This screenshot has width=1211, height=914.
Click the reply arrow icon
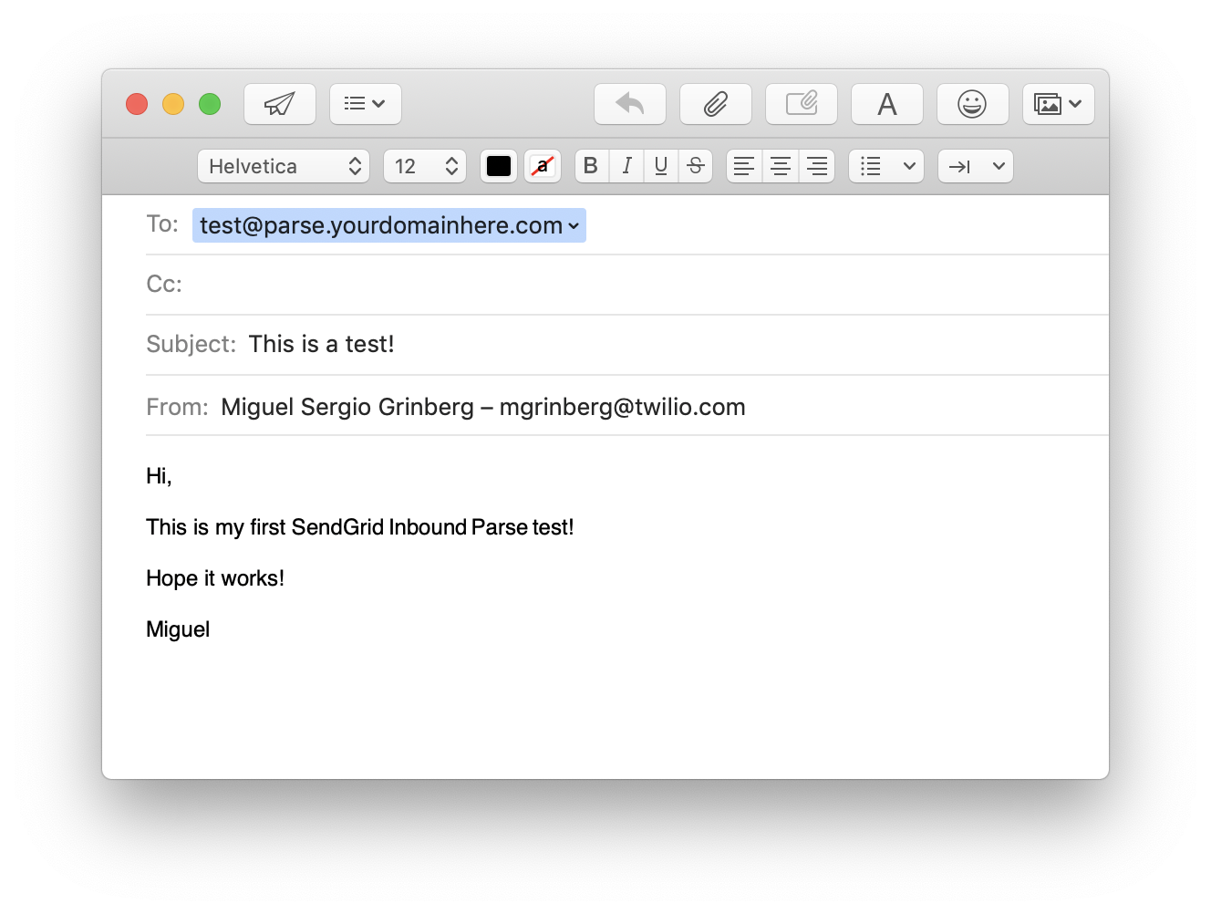[629, 104]
